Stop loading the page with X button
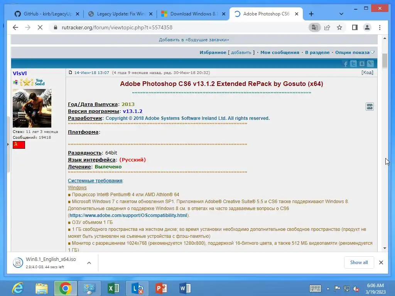395x296 pixels. click(x=40, y=27)
